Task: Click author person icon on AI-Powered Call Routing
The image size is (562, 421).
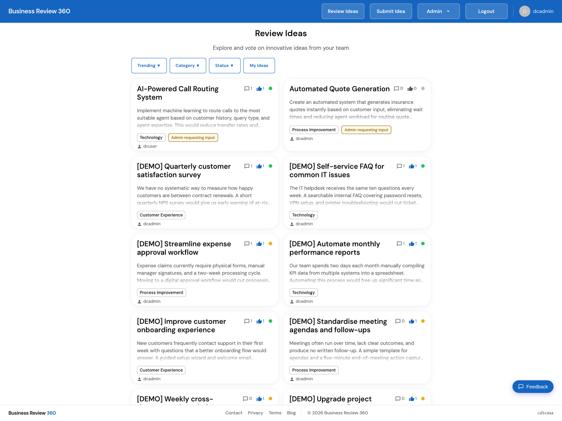Action: point(139,147)
